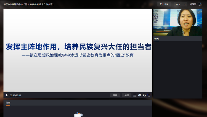Play the paused lecture video

[x=7, y=95]
